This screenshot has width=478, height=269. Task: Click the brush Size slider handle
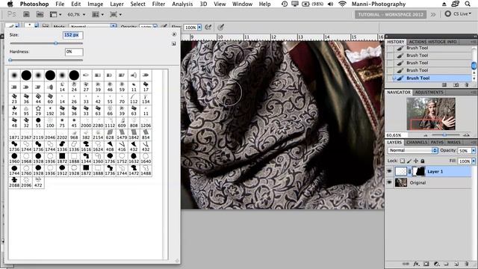(56, 43)
